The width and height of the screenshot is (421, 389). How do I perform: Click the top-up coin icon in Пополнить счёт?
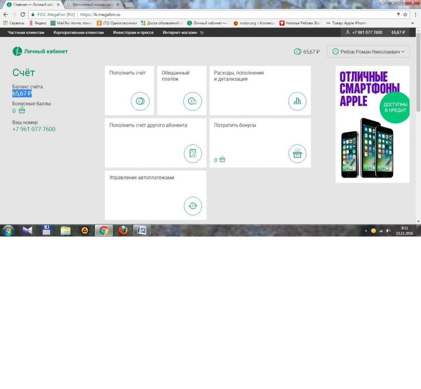pos(140,101)
